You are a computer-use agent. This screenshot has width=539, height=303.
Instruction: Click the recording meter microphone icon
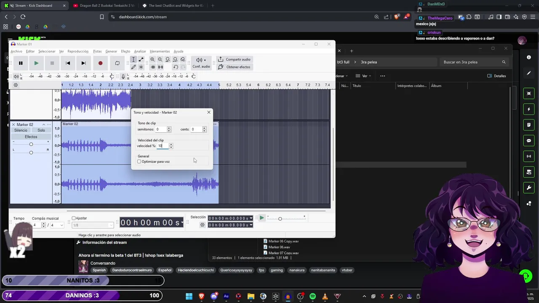click(123, 76)
